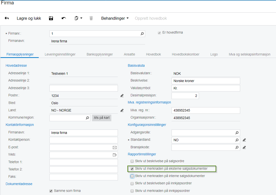Enable Skriv ut beskrivelse på salgsordre checkbox

[132, 161]
